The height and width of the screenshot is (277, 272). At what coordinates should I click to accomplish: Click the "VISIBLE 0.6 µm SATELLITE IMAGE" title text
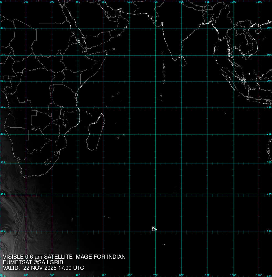point(64,257)
